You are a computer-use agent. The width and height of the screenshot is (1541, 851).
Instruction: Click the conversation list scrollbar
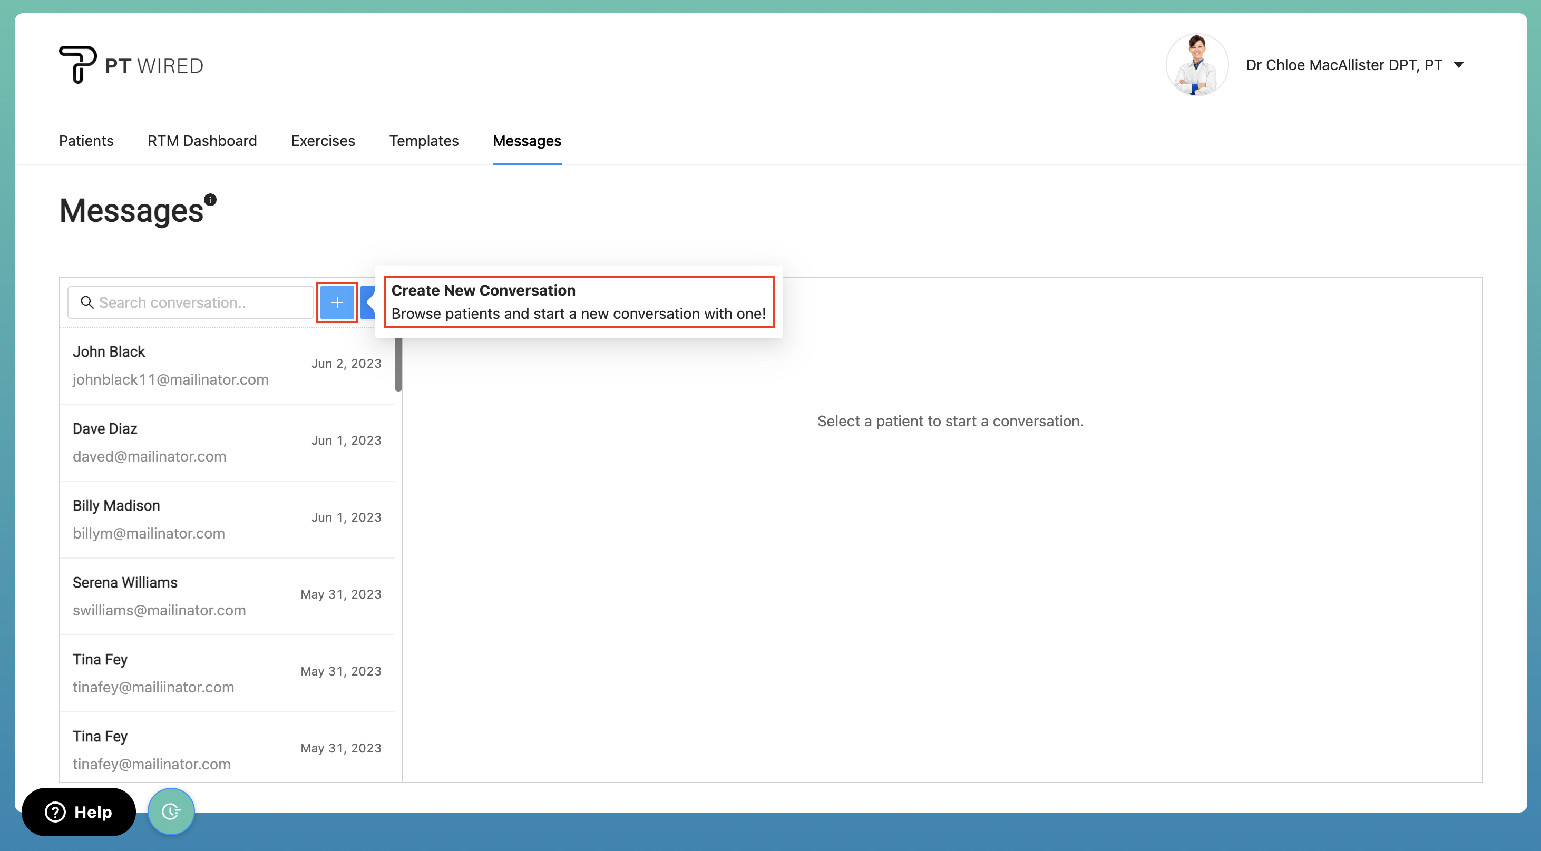398,365
